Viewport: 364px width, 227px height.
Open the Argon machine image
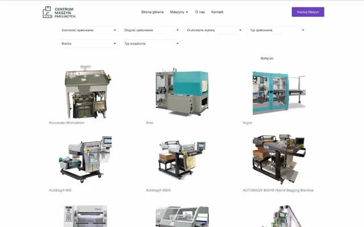coord(279,93)
